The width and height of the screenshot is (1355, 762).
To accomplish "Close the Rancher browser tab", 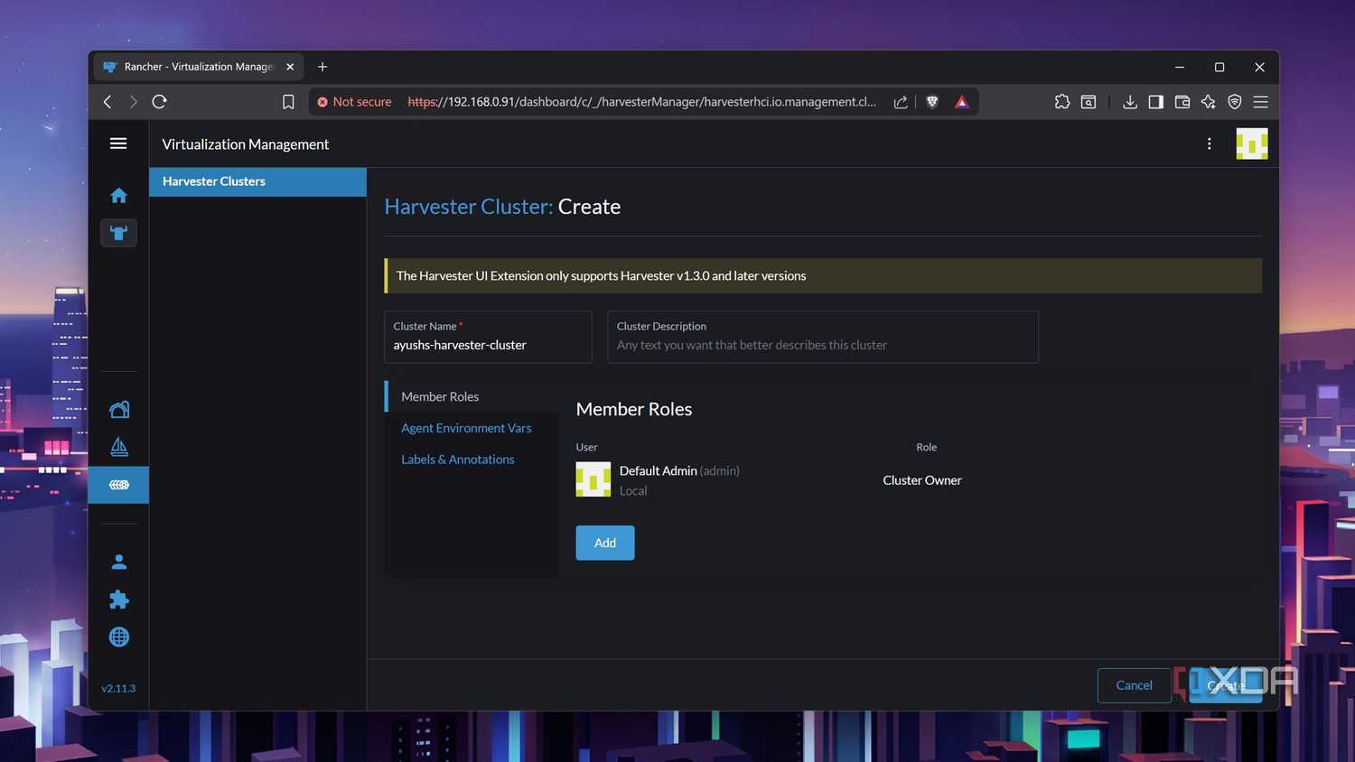I will (290, 67).
